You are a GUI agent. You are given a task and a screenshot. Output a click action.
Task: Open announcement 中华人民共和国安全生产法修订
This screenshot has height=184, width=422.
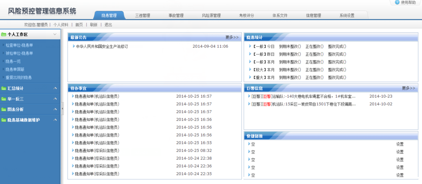(102, 46)
